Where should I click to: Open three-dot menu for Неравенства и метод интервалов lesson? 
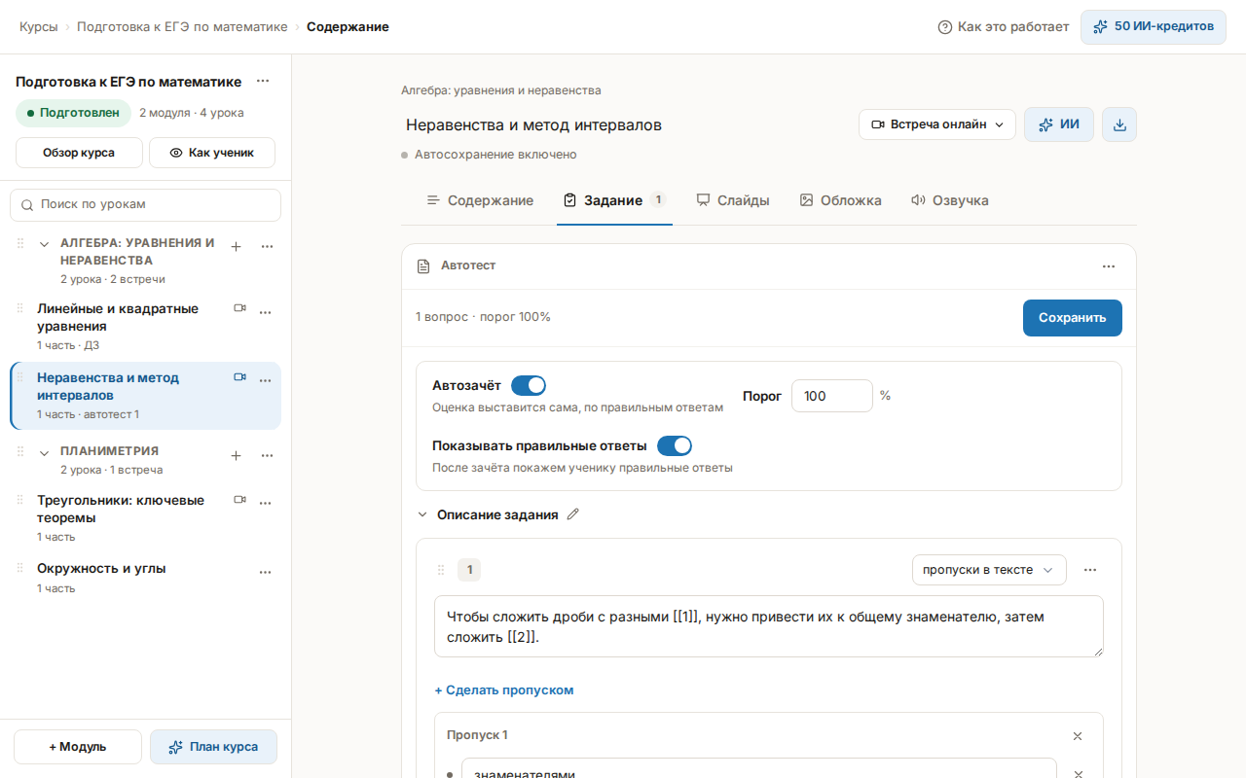tap(265, 380)
